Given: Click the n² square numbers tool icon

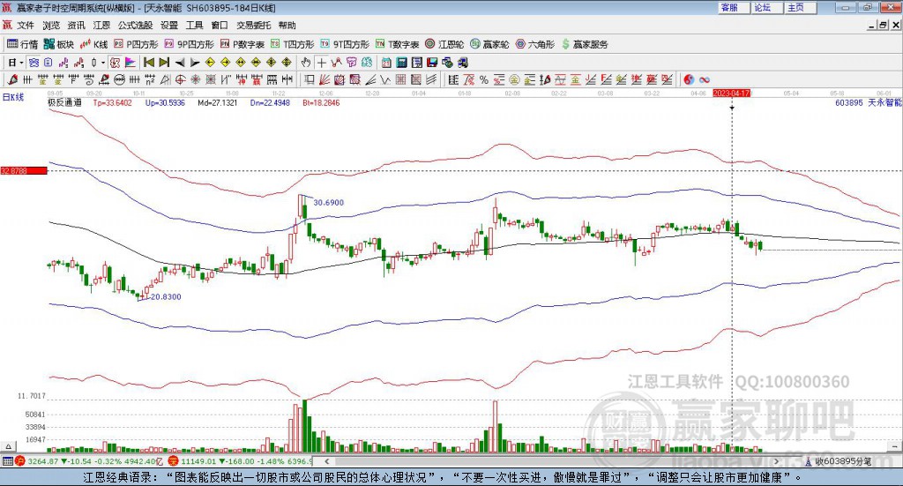Looking at the screenshot, I should point(150,79).
